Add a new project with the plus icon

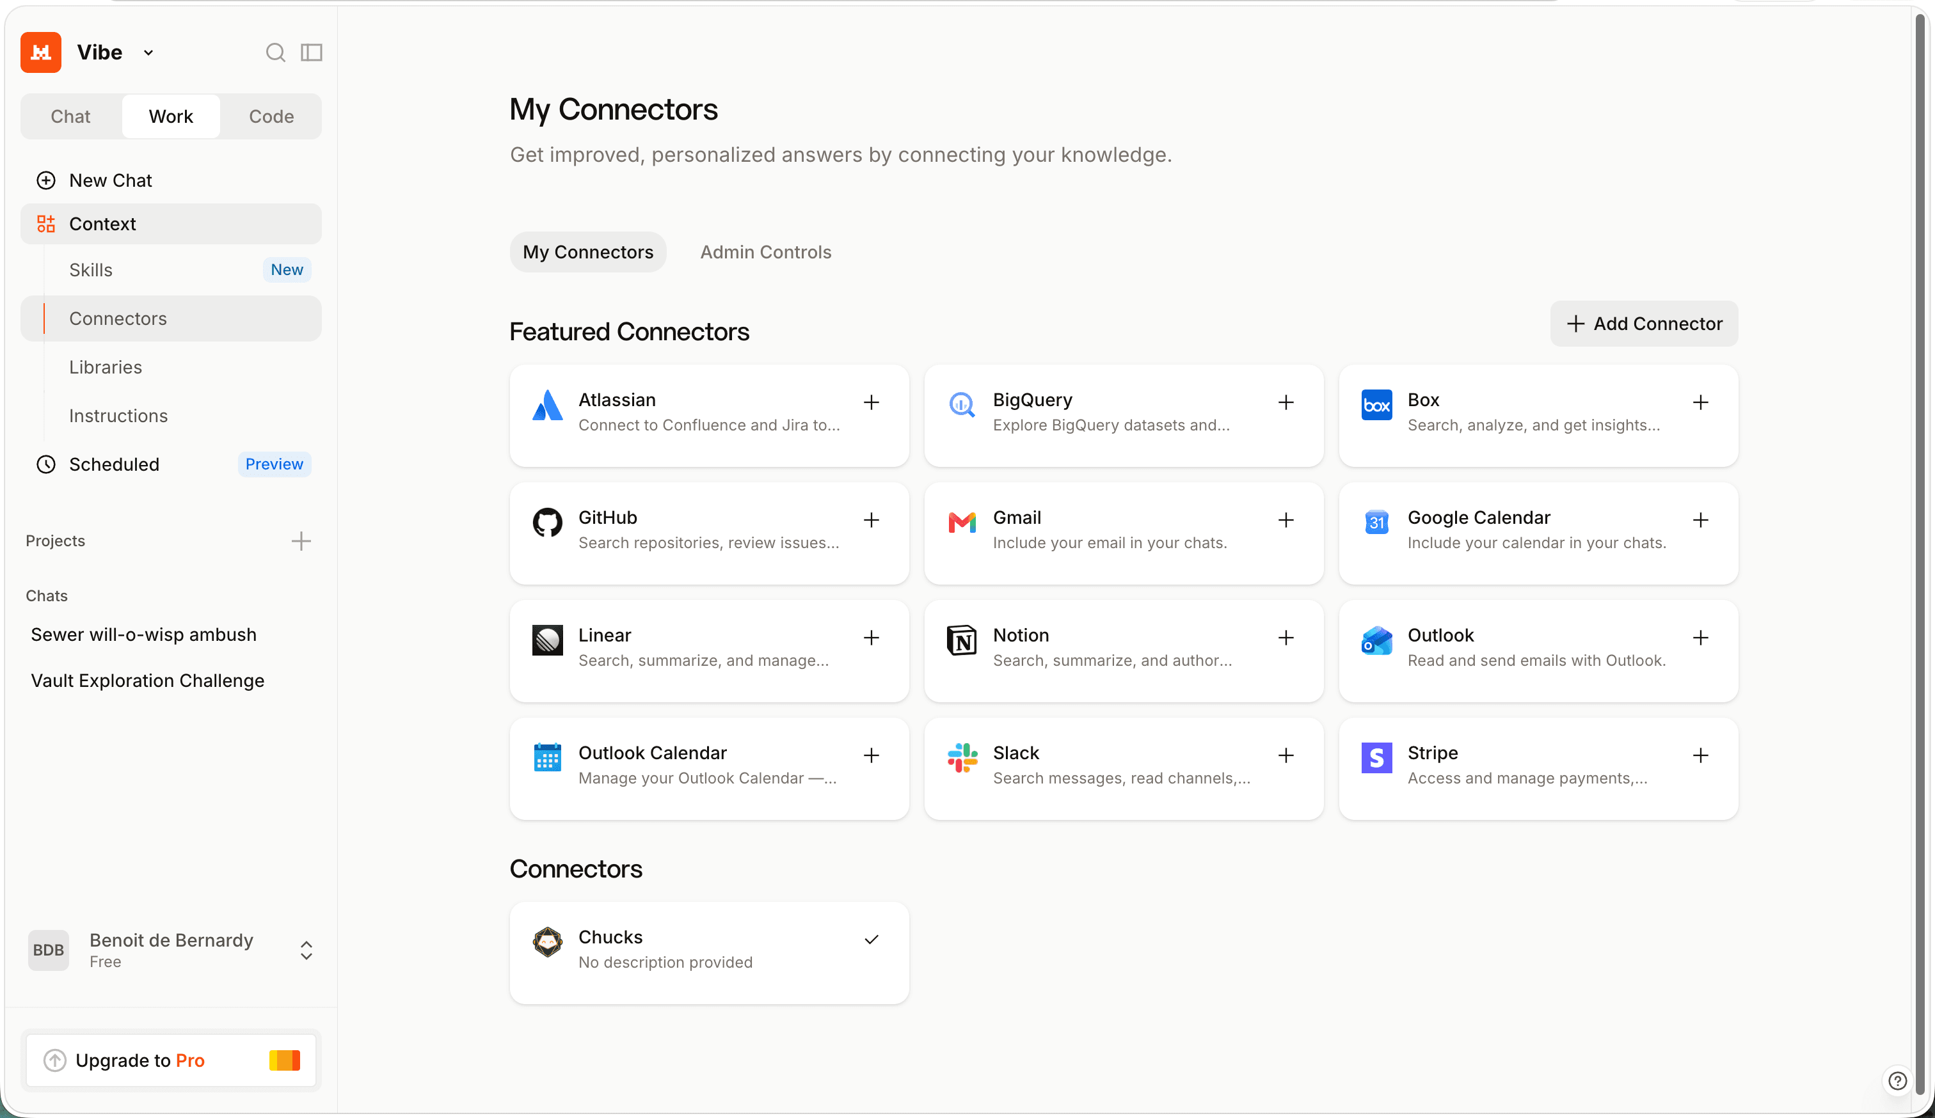click(301, 541)
